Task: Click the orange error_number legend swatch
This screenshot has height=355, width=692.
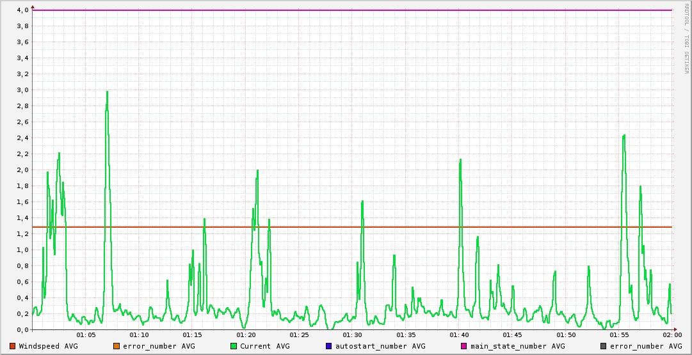Action: [x=116, y=346]
